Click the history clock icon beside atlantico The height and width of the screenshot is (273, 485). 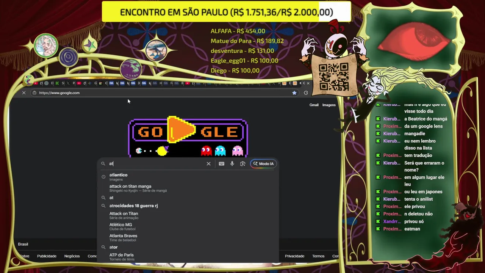[x=103, y=177]
